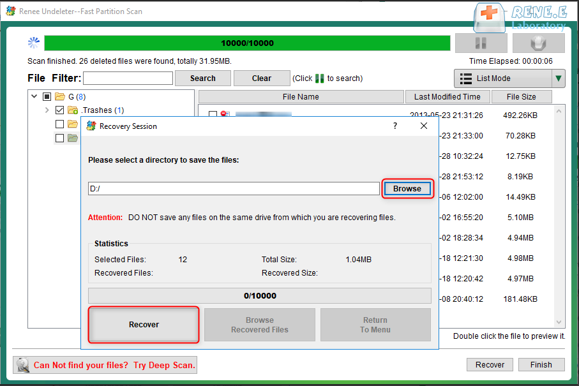Click the scan spinner icon
The height and width of the screenshot is (386, 579).
(34, 43)
